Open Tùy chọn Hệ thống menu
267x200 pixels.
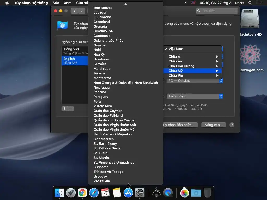tap(31, 3)
